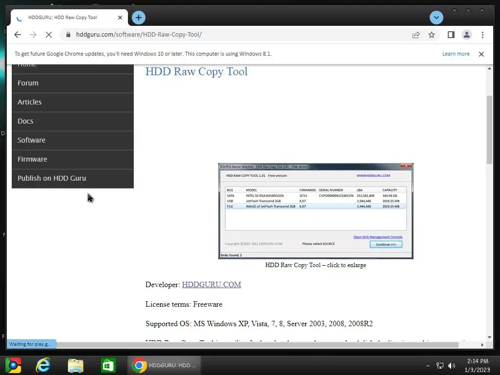Screen dimensions: 500x375
Task: Open a new tab with plus button
Action: (x=138, y=18)
